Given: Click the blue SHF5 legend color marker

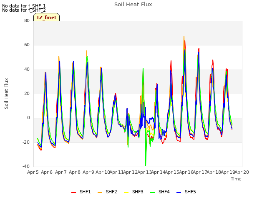Looking at the screenshot, I should (179, 192).
